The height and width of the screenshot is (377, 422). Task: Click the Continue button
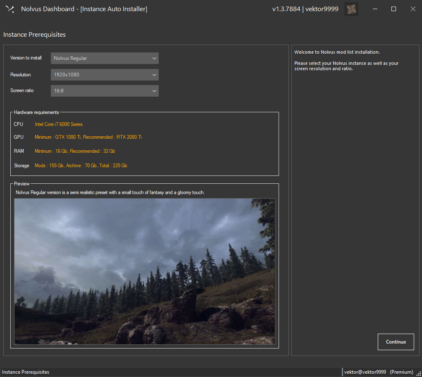[x=396, y=342]
